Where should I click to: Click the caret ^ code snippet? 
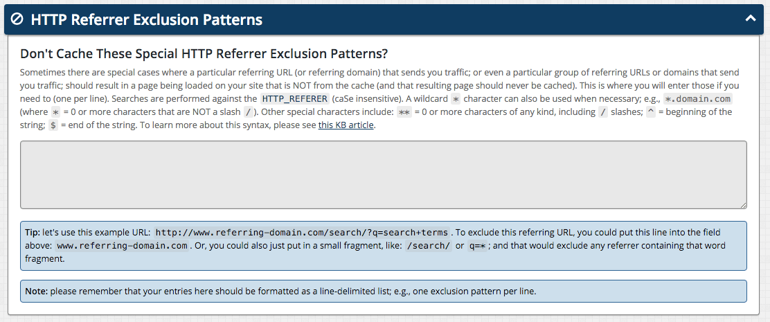[x=650, y=112]
